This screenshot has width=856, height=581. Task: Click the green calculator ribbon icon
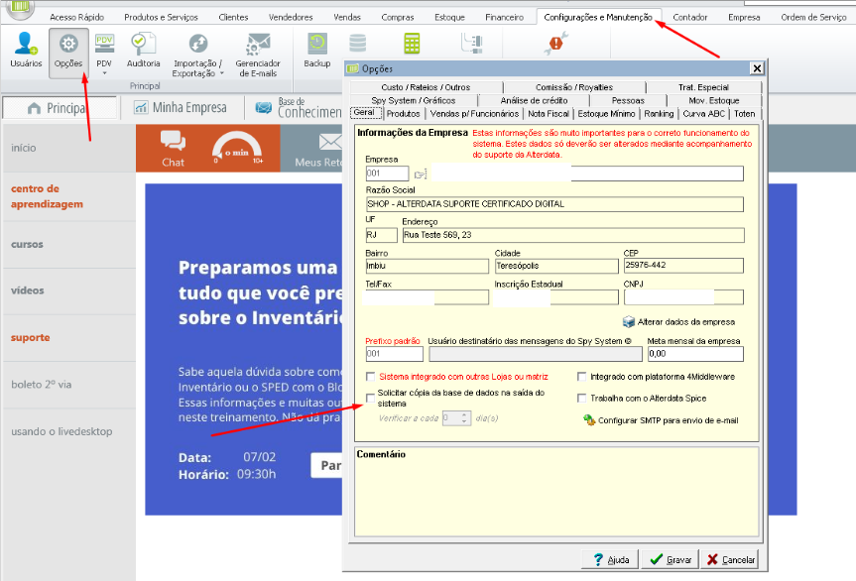[412, 44]
